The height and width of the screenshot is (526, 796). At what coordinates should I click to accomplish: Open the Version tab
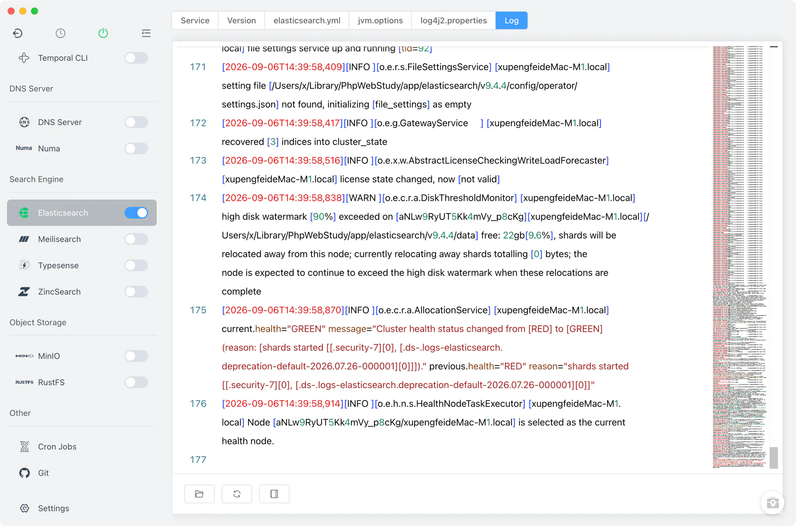tap(241, 20)
